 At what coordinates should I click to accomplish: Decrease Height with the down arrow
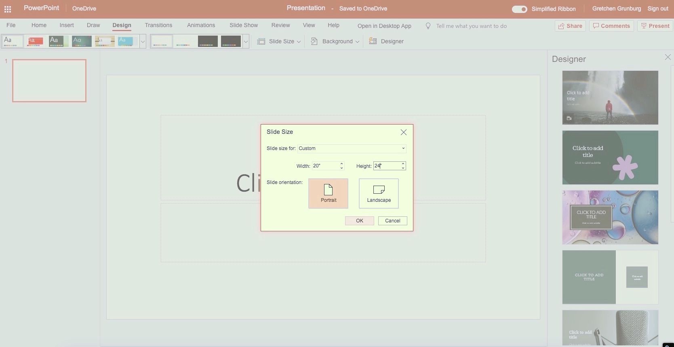403,168
